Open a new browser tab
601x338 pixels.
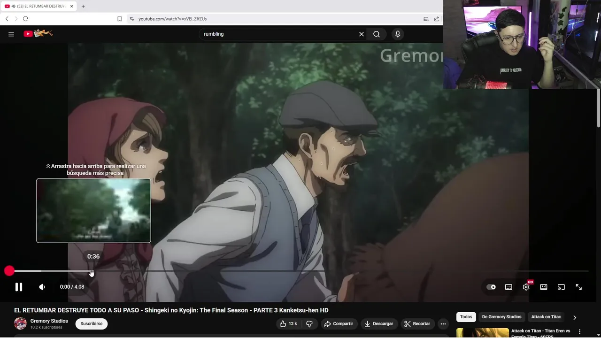(83, 6)
